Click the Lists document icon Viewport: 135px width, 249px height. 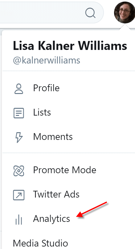click(x=19, y=113)
